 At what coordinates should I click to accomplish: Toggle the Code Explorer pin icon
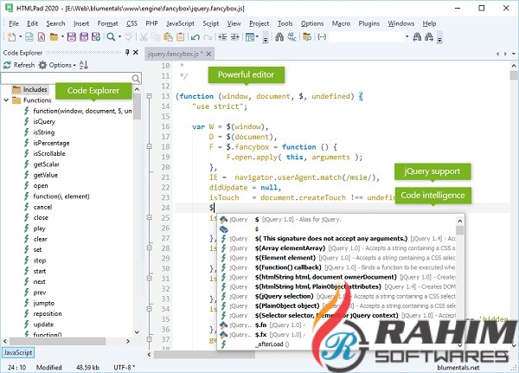coord(127,52)
